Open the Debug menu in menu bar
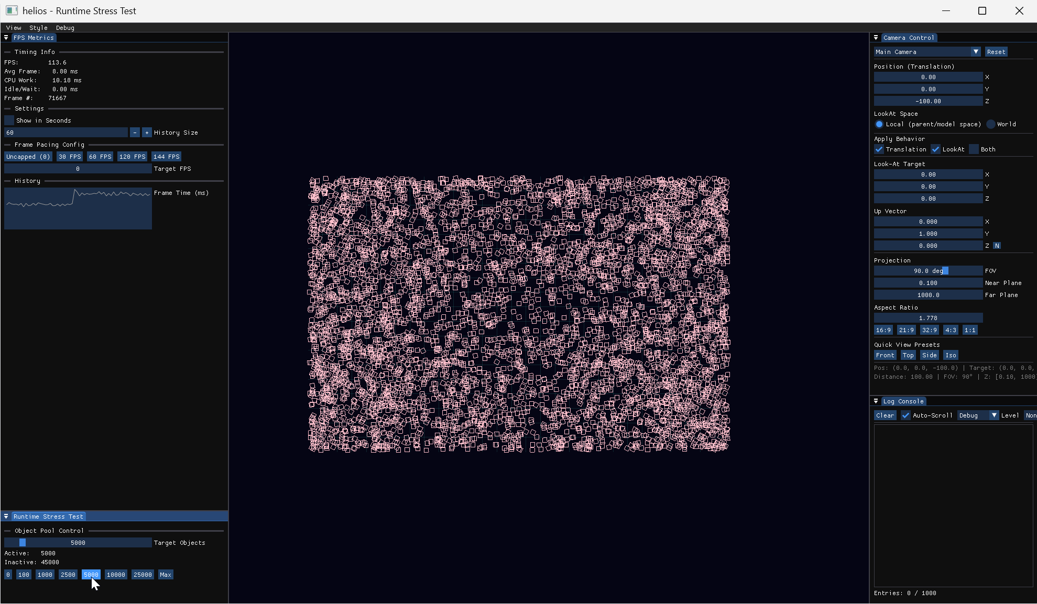 (65, 28)
